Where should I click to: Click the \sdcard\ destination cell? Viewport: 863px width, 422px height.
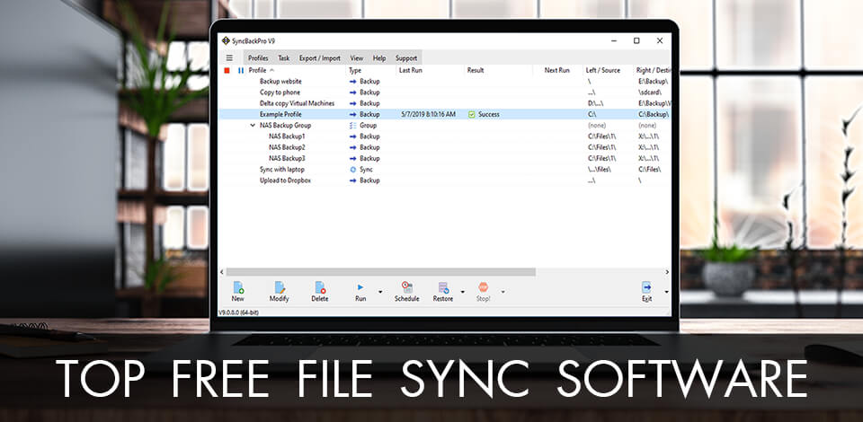[x=649, y=92]
